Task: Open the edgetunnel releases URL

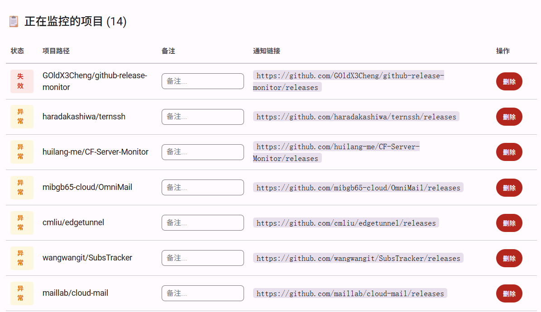Action: [346, 223]
